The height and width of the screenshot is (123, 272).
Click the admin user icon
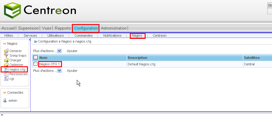(5, 100)
